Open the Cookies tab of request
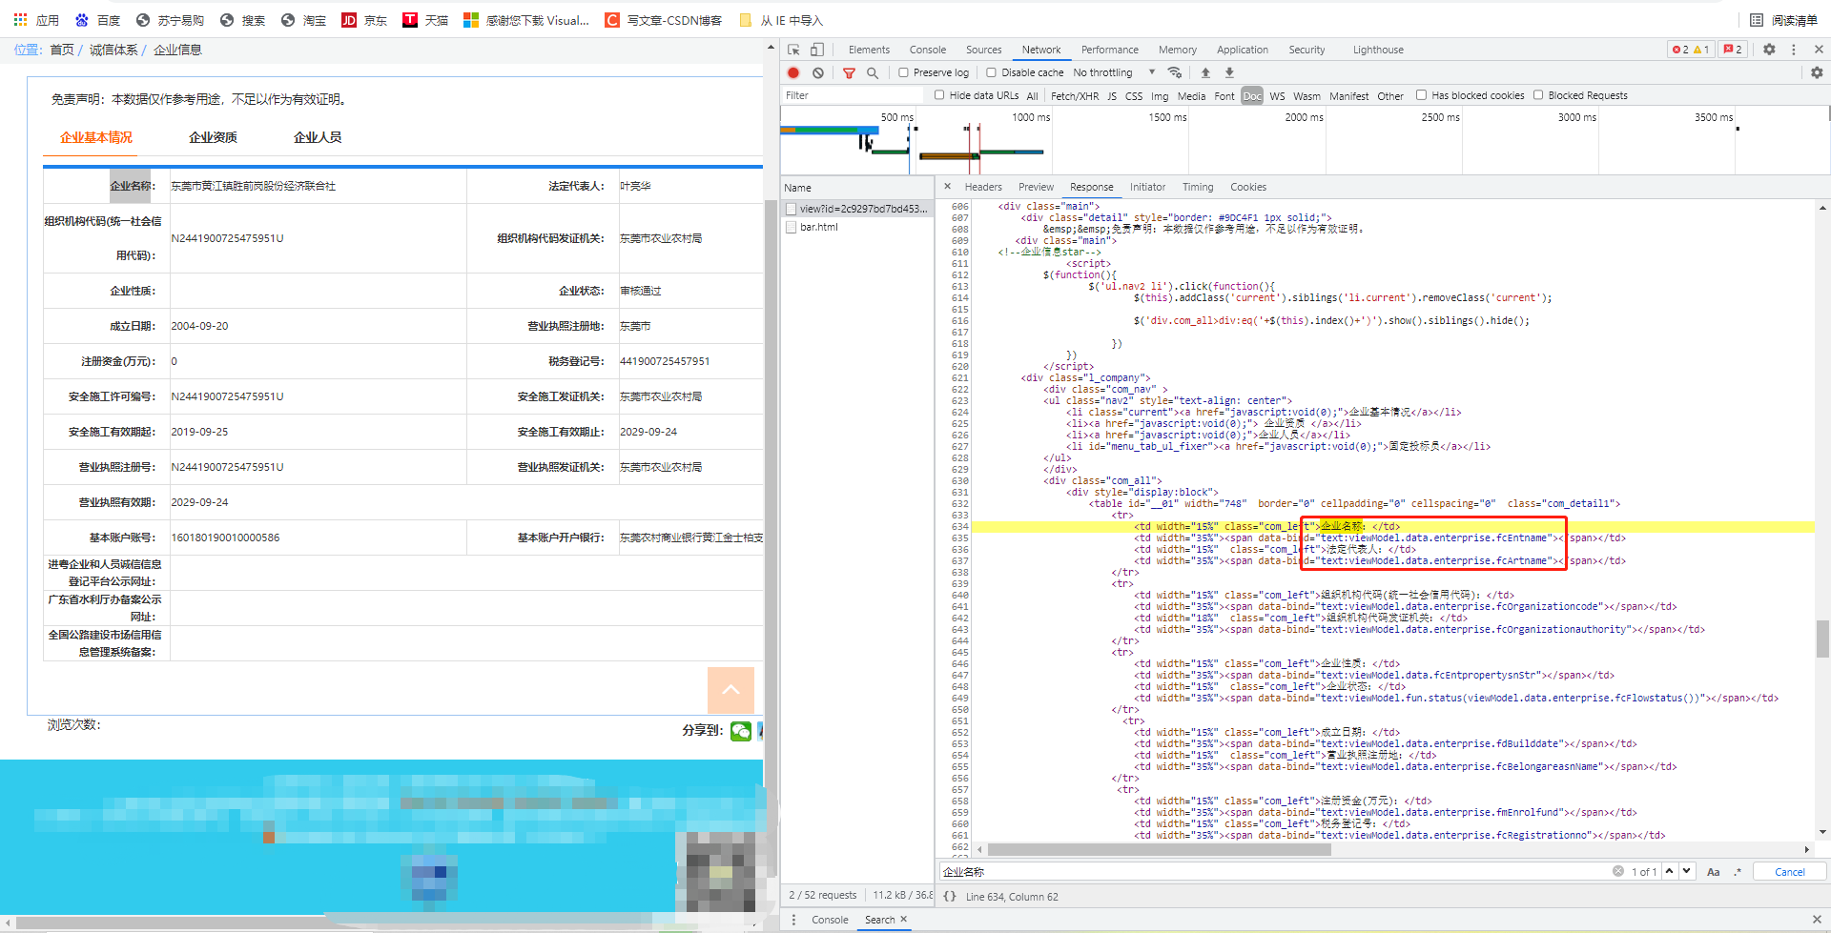The width and height of the screenshot is (1831, 933). [x=1248, y=187]
